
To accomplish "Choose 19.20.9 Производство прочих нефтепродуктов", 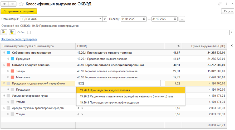I will [109, 102].
